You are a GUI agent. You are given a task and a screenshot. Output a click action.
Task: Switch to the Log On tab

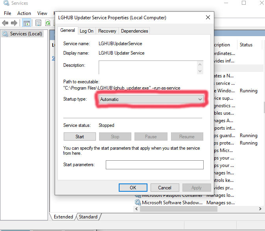pyautogui.click(x=86, y=31)
